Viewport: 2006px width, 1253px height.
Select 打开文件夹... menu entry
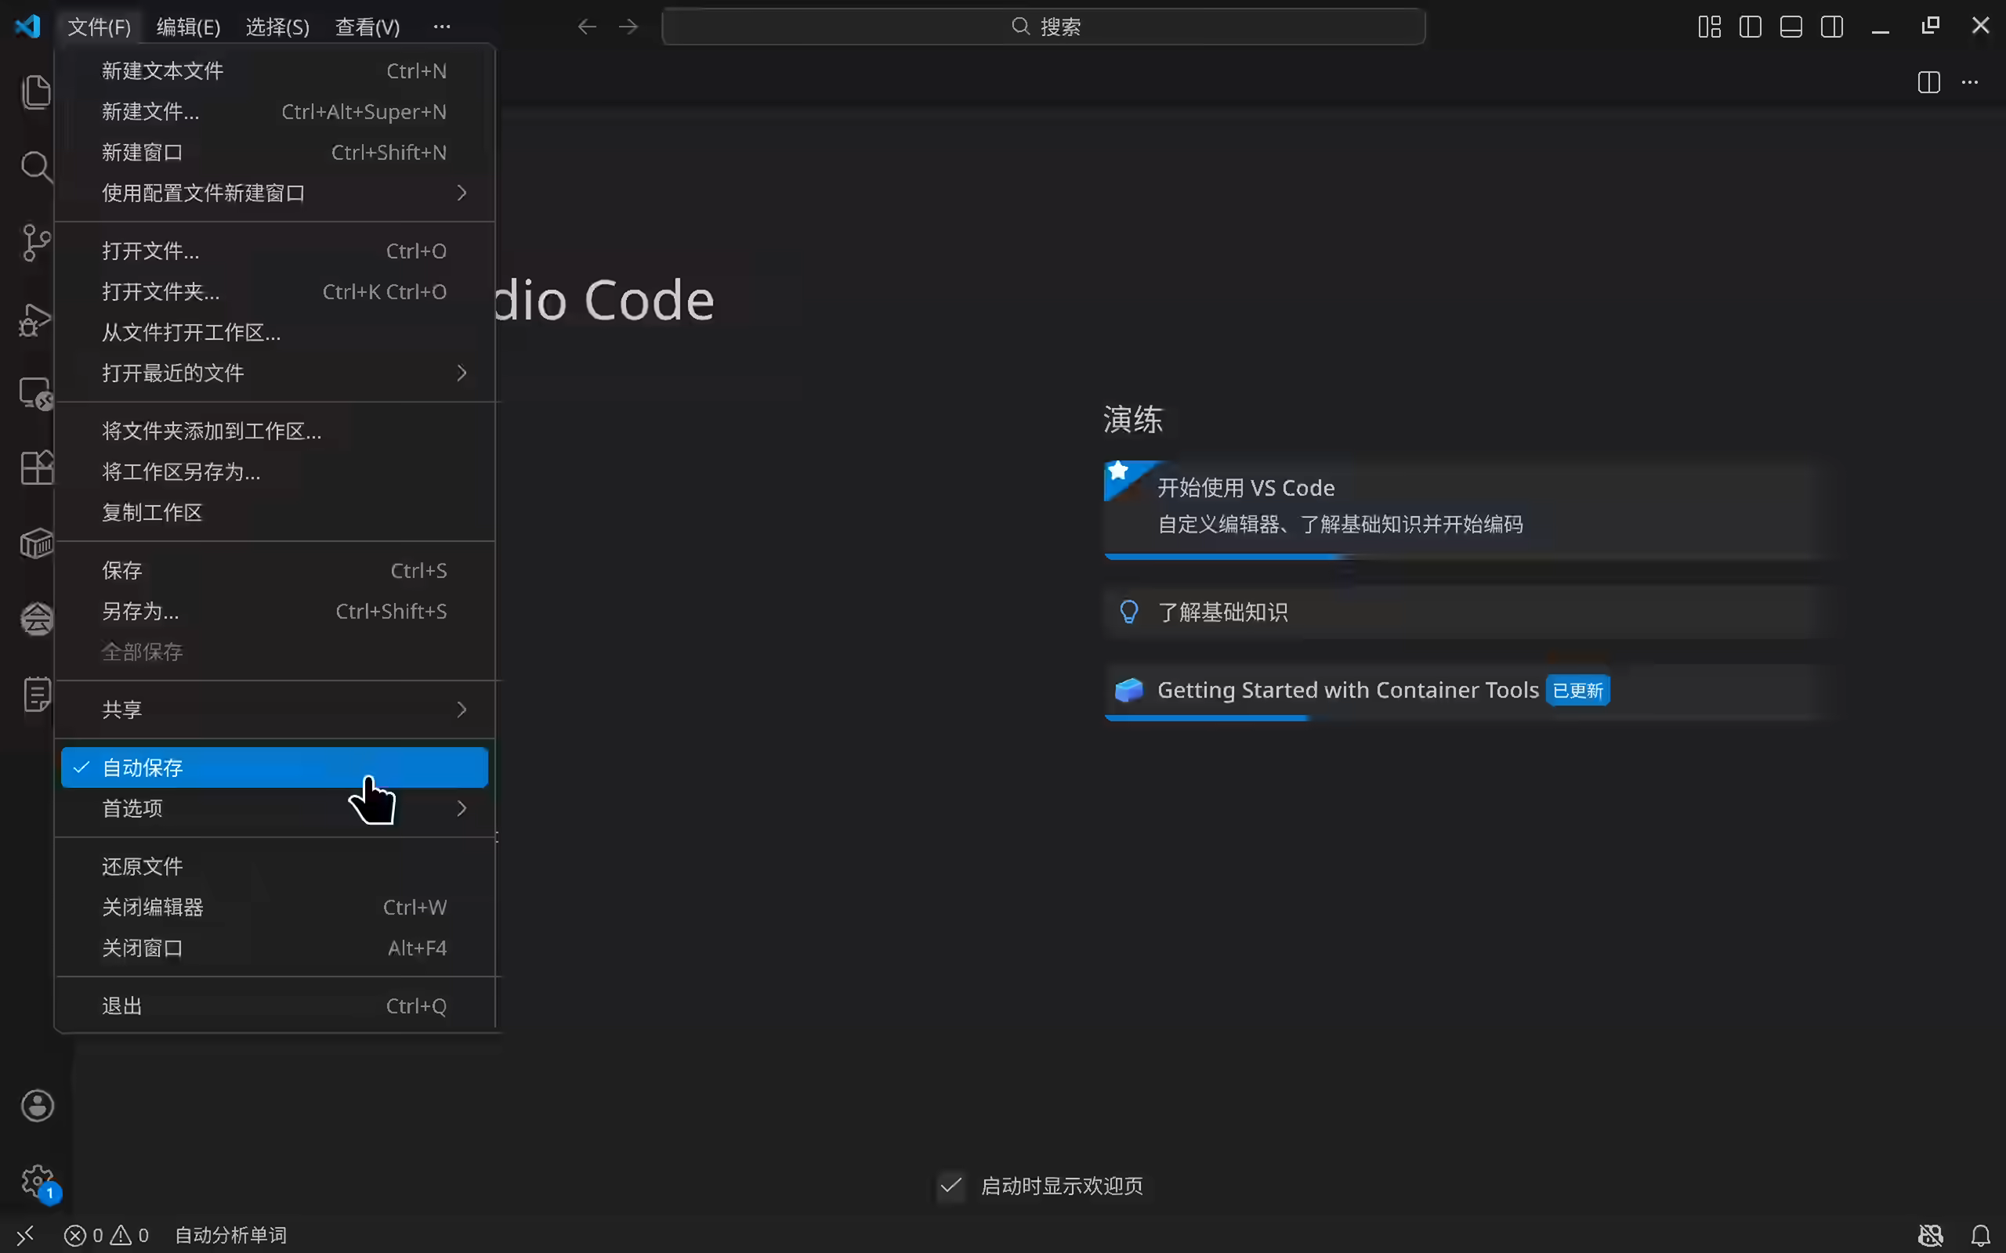161,291
